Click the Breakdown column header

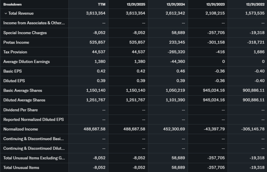click(13, 4)
